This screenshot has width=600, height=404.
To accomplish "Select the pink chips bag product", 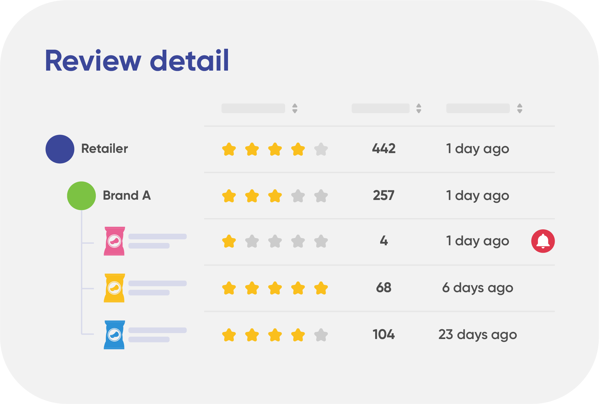I will coord(114,241).
